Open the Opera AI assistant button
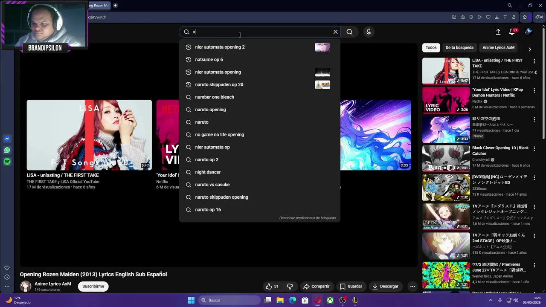This screenshot has width=546, height=307. [539, 17]
